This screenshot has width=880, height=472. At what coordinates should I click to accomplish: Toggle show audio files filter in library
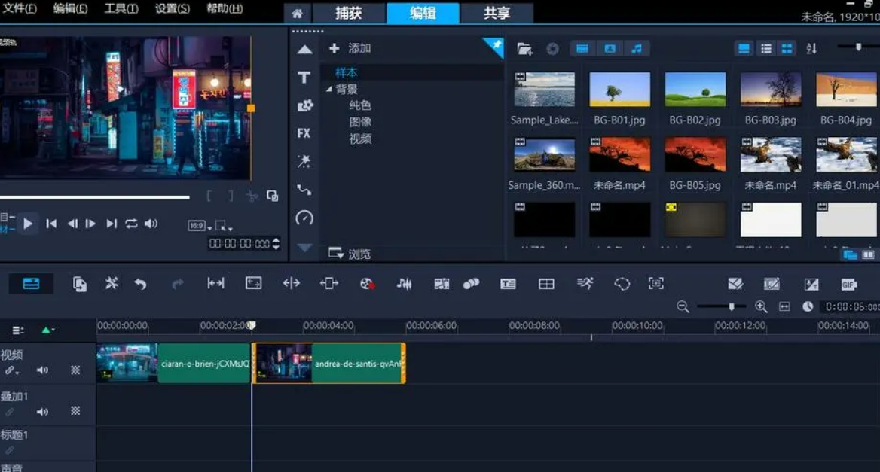[637, 49]
